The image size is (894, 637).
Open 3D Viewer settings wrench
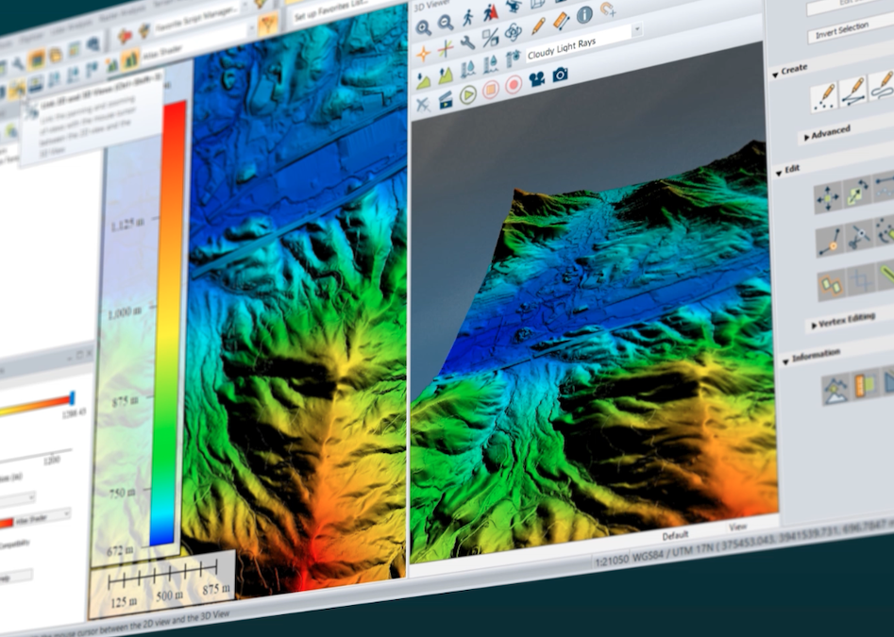pyautogui.click(x=467, y=43)
